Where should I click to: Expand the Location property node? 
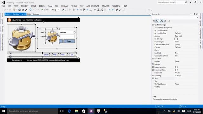[x=153, y=59]
